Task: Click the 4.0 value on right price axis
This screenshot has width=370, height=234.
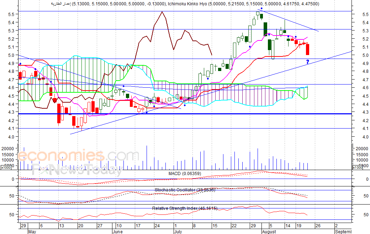Action: click(x=365, y=137)
